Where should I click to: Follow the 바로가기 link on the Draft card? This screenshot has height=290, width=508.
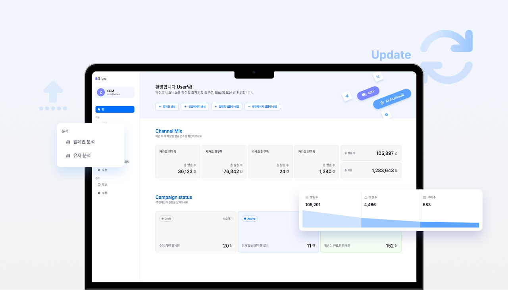click(x=228, y=219)
